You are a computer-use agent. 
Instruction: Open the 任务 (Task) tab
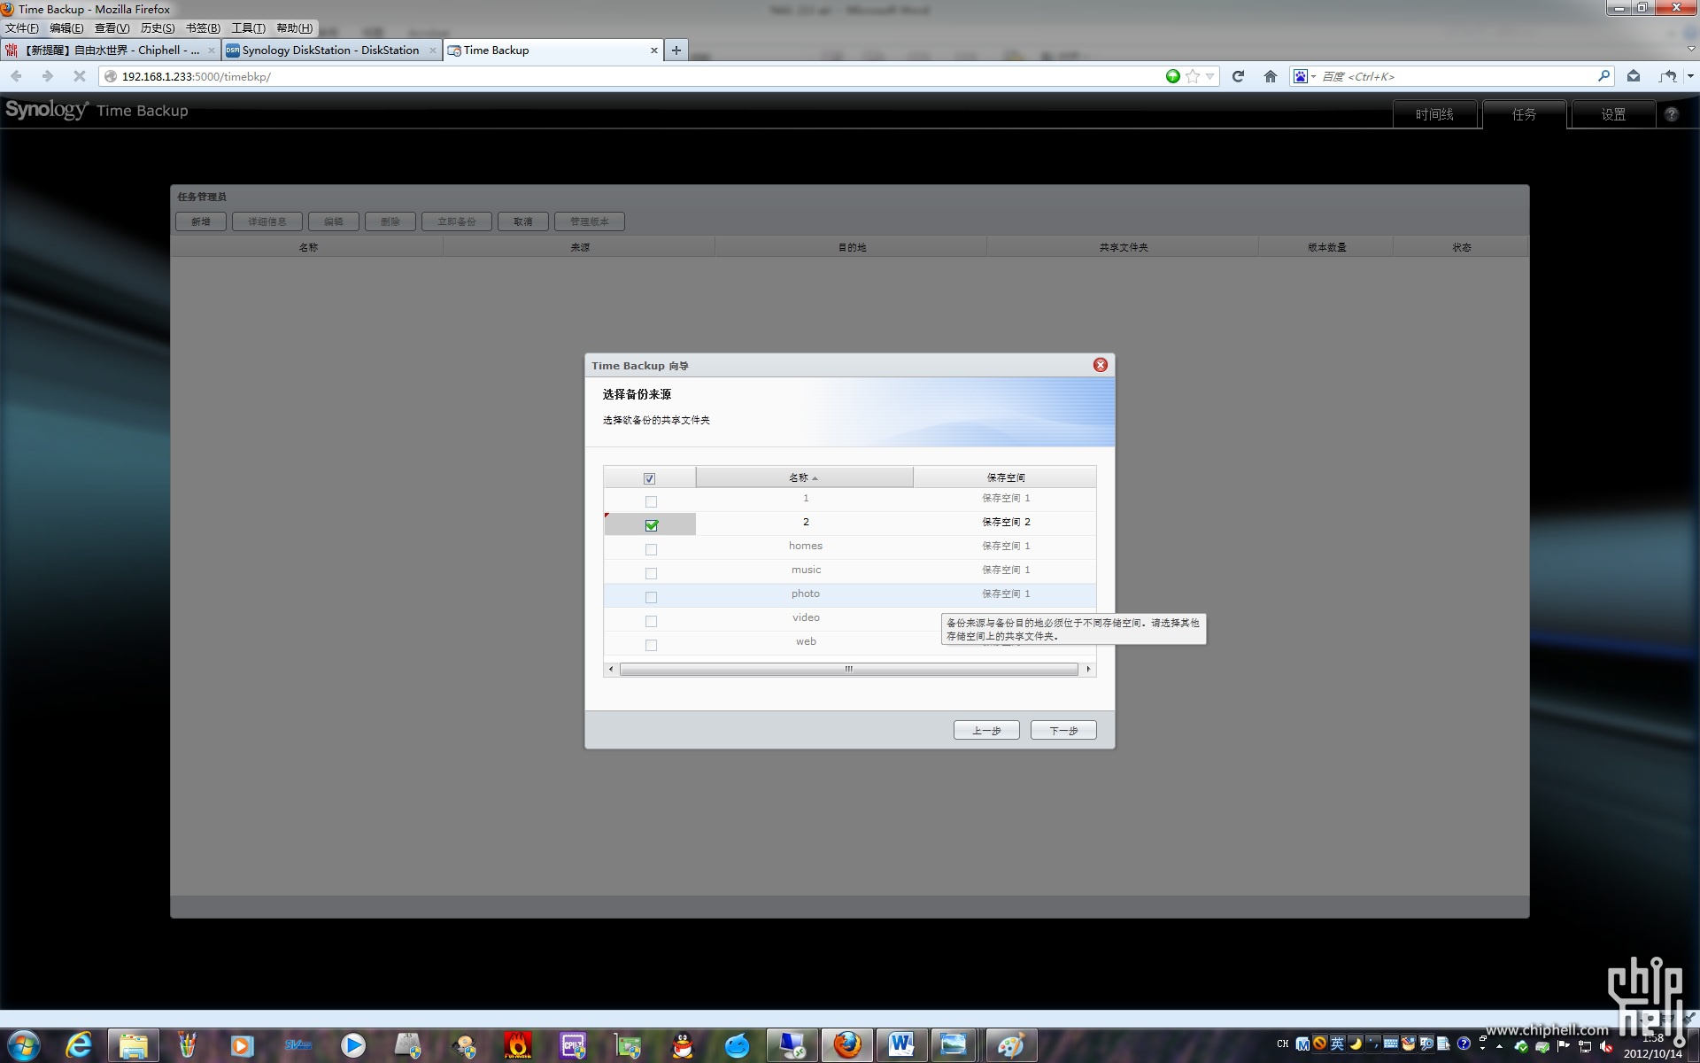coord(1524,114)
